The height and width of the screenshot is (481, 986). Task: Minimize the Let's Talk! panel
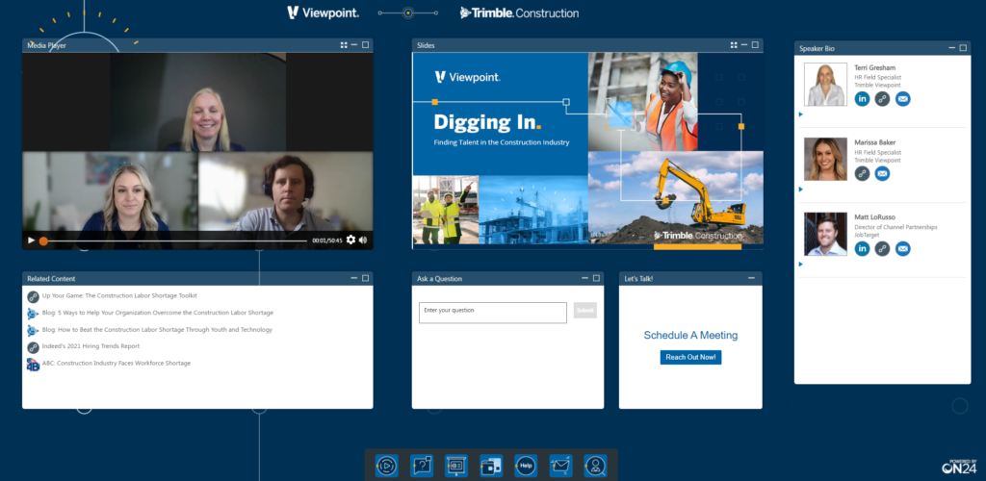pyautogui.click(x=751, y=278)
